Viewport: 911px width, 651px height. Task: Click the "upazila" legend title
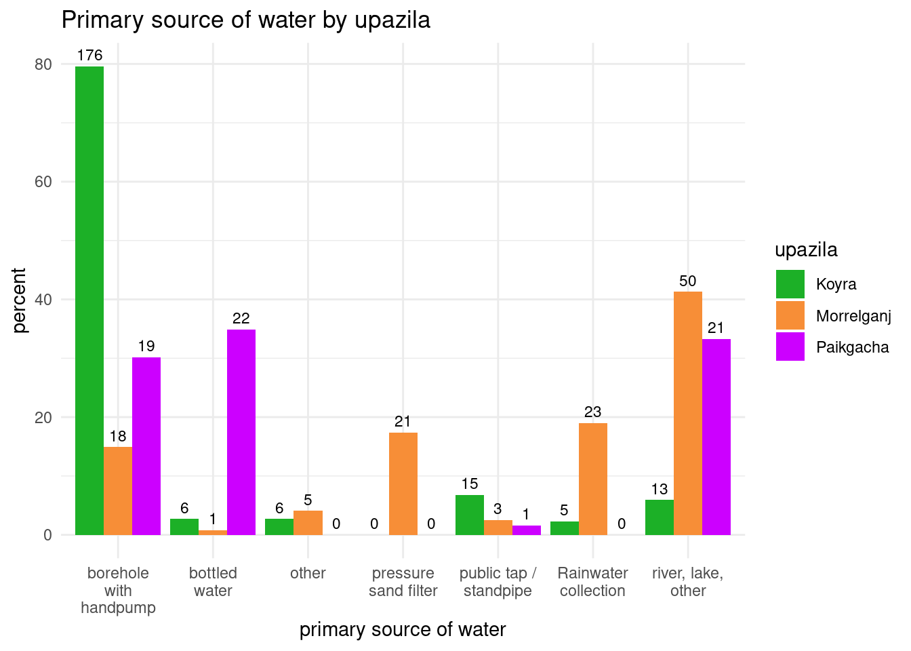click(x=806, y=250)
